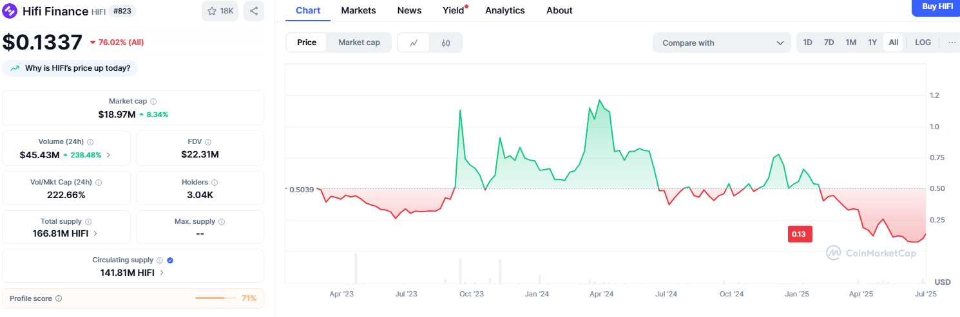Open the chart more options ellipsis

(x=952, y=42)
